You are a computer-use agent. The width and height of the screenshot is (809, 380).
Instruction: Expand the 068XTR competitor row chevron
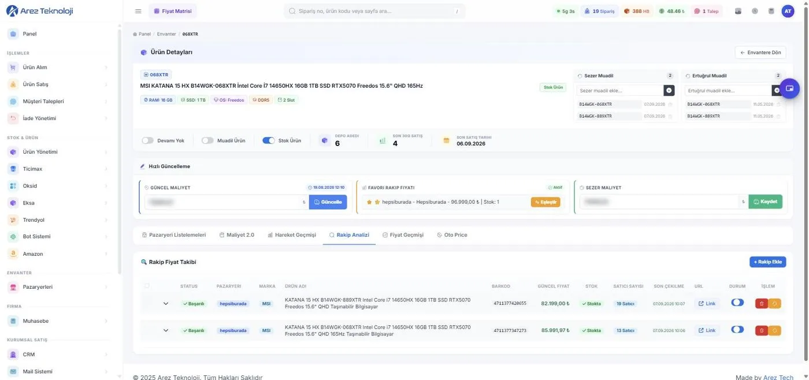[166, 330]
